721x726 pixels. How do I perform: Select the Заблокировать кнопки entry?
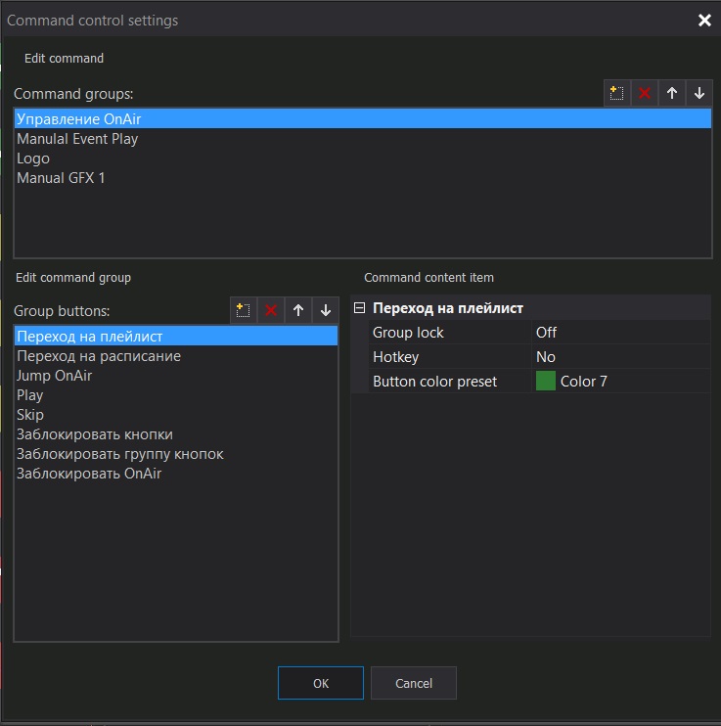[176, 434]
